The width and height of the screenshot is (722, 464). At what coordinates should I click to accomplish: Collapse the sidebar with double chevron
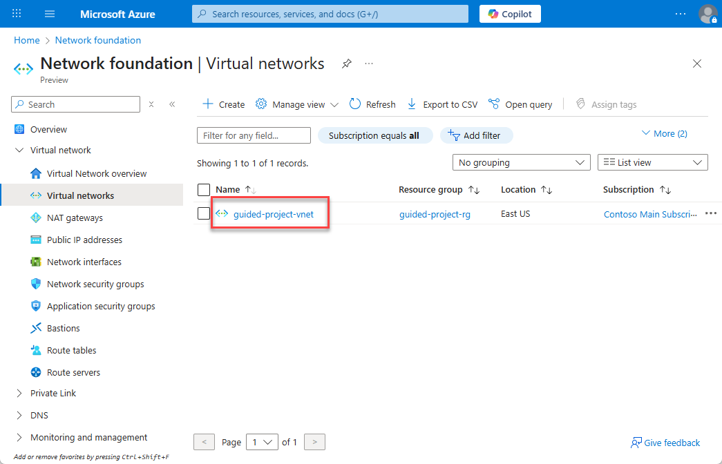pyautogui.click(x=172, y=104)
